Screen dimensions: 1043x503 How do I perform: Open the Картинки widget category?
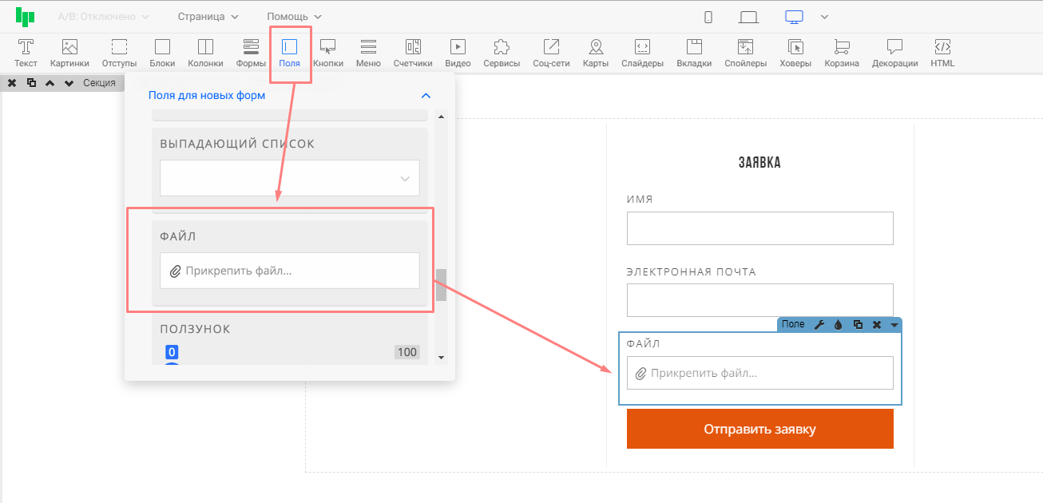(x=69, y=53)
